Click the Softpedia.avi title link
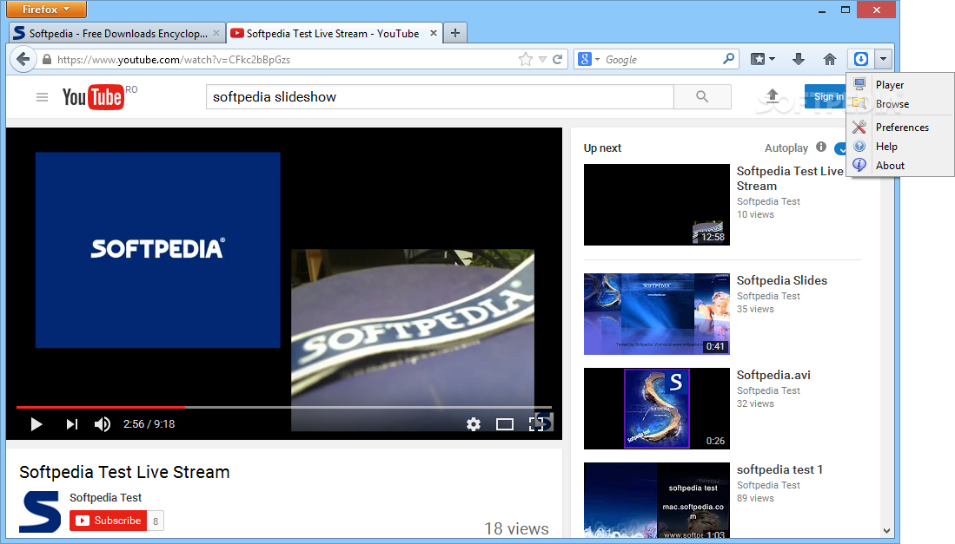The width and height of the screenshot is (955, 544). [x=773, y=375]
